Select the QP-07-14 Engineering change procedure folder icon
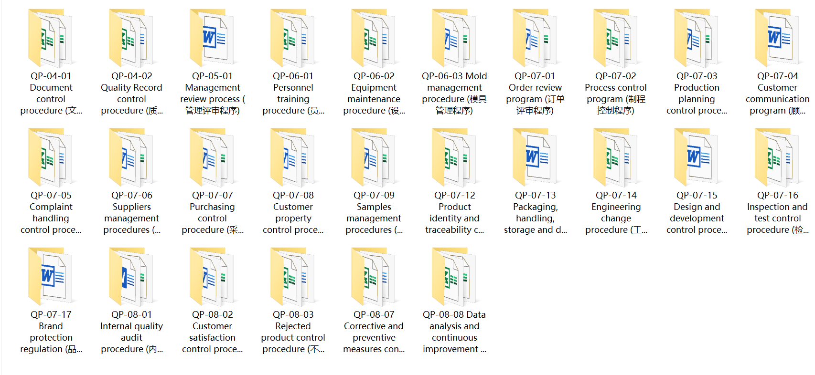The height and width of the screenshot is (375, 815). (x=616, y=157)
